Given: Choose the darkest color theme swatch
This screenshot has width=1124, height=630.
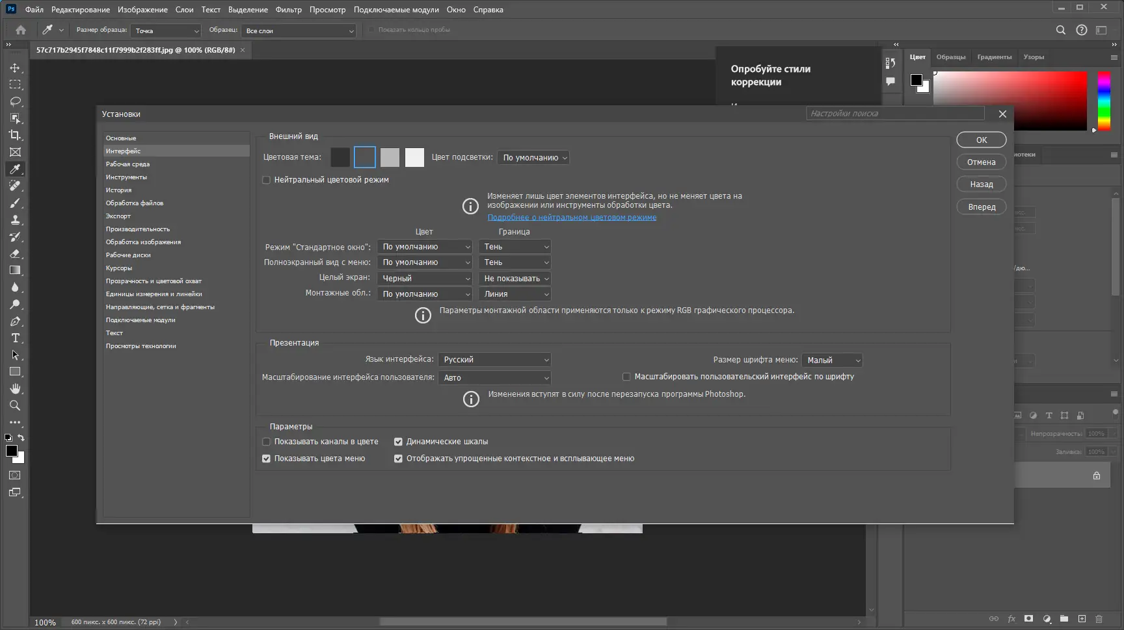Looking at the screenshot, I should click(340, 157).
